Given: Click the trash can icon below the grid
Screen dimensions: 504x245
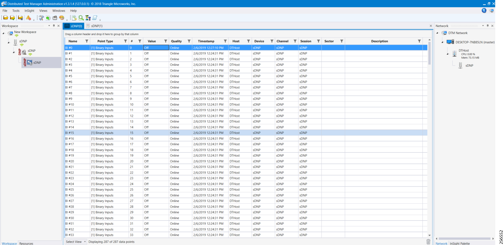Looking at the screenshot, I should coord(428,242).
